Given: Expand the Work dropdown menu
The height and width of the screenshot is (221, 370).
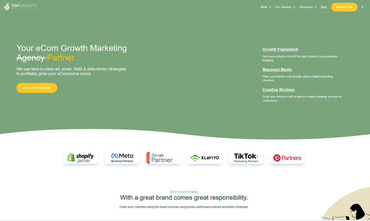Looking at the screenshot, I should pos(265,7).
